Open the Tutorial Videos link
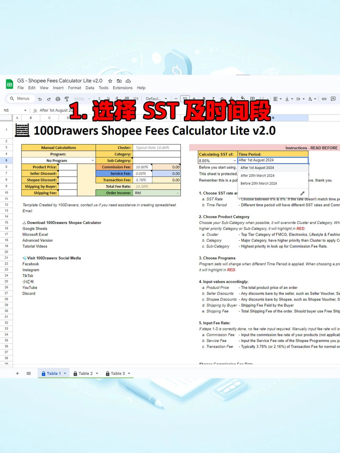Viewport: 340px width, 453px height. [x=35, y=246]
